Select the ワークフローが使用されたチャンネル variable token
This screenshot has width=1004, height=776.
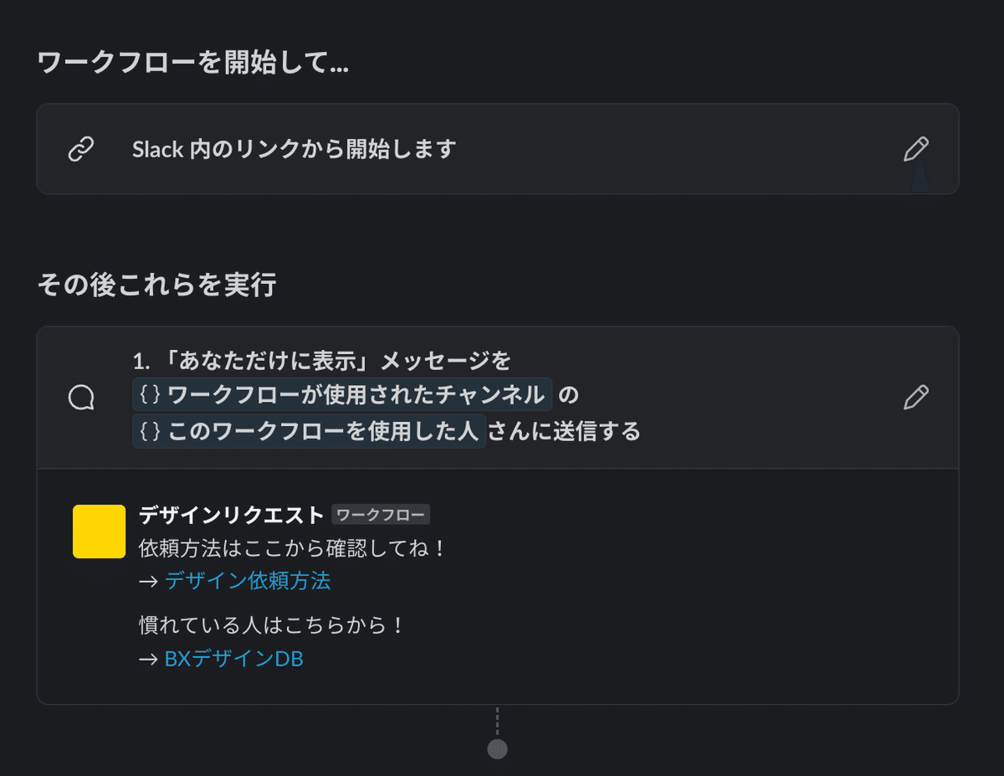tap(342, 394)
